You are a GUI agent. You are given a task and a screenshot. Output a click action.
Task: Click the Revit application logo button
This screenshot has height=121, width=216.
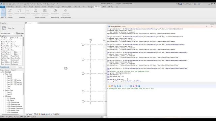(1, 4)
